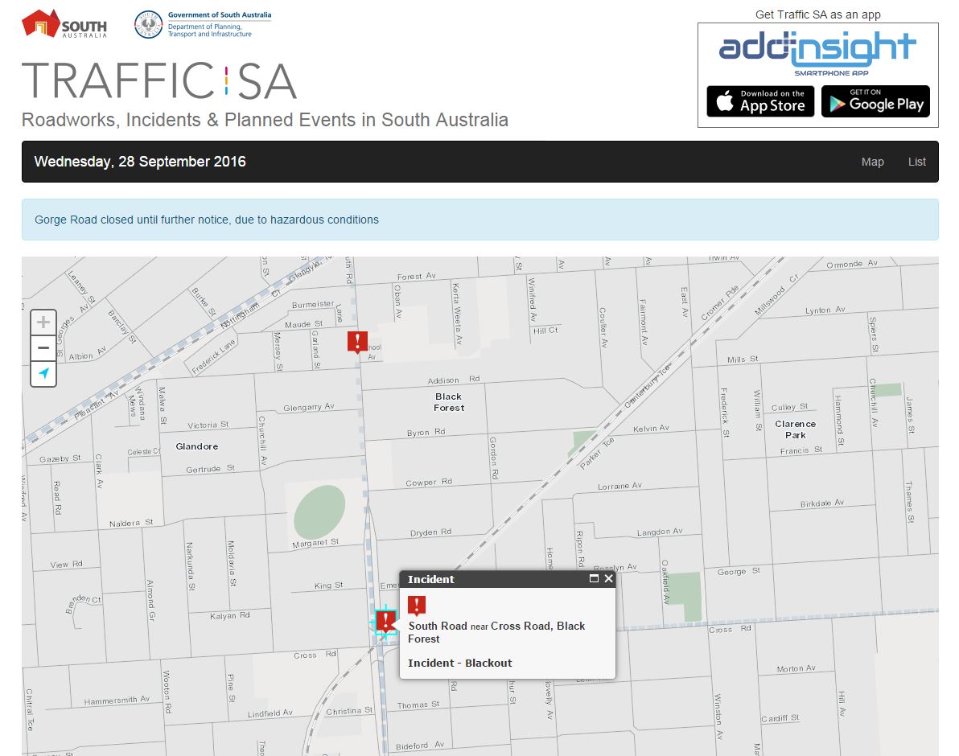The image size is (959, 756).
Task: Open the addinsight smartphone app logo
Action: point(817,53)
